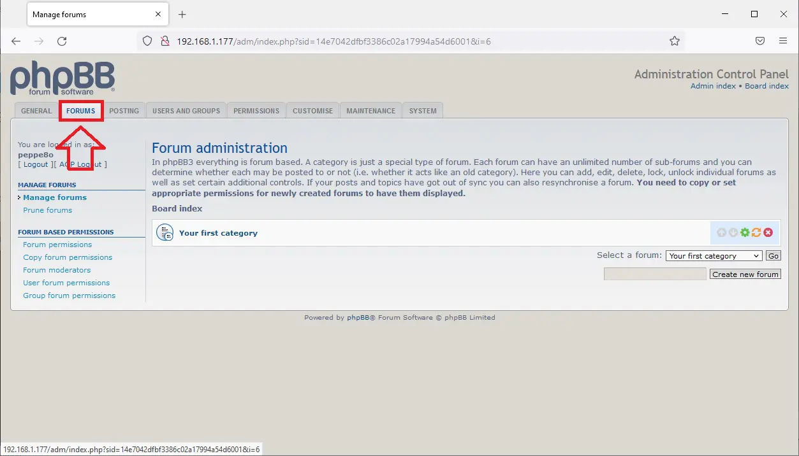
Task: Click the Create new forum button
Action: 745,274
